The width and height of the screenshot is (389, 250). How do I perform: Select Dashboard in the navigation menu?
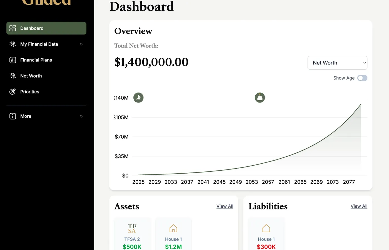coord(32,28)
